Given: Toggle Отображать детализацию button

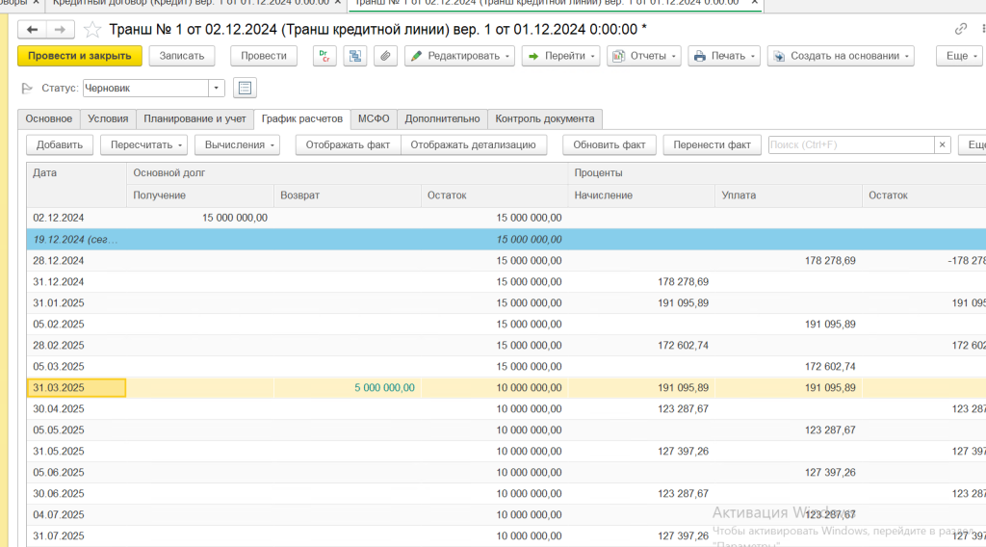Looking at the screenshot, I should 473,144.
